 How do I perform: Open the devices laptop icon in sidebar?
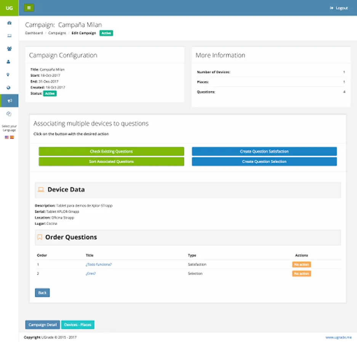tap(10, 36)
